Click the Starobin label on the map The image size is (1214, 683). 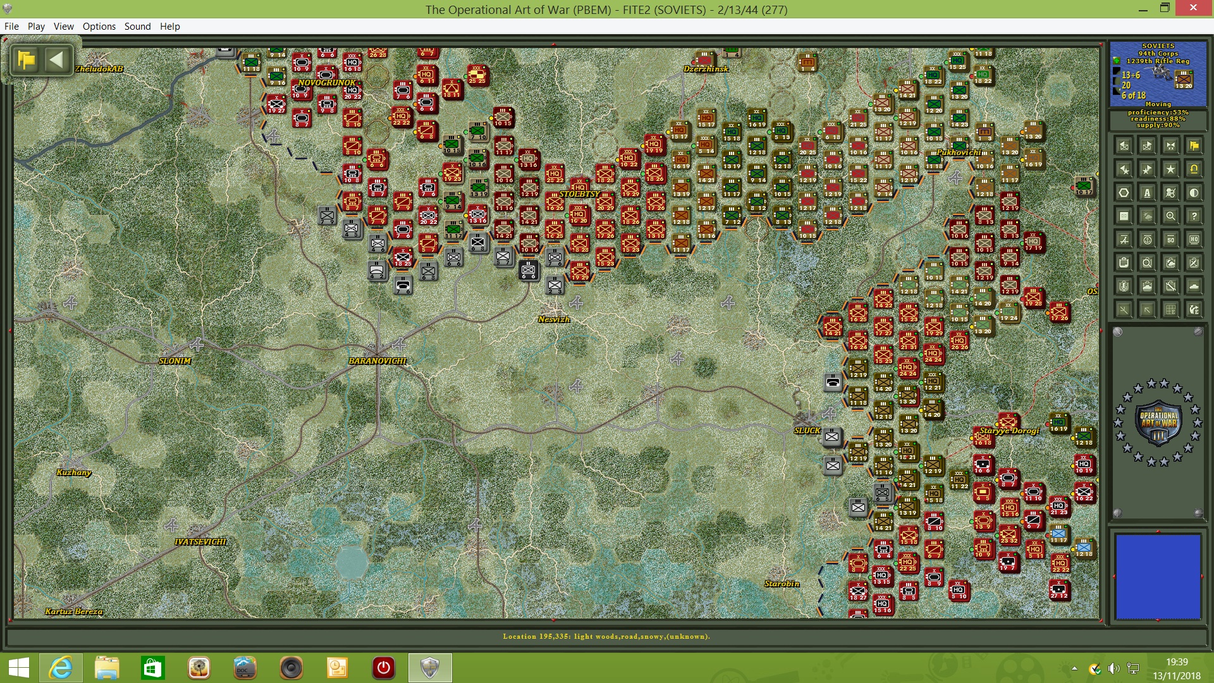click(782, 584)
